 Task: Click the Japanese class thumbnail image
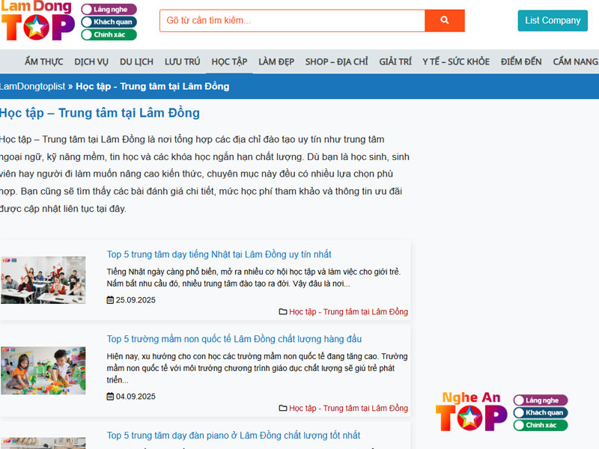(43, 280)
